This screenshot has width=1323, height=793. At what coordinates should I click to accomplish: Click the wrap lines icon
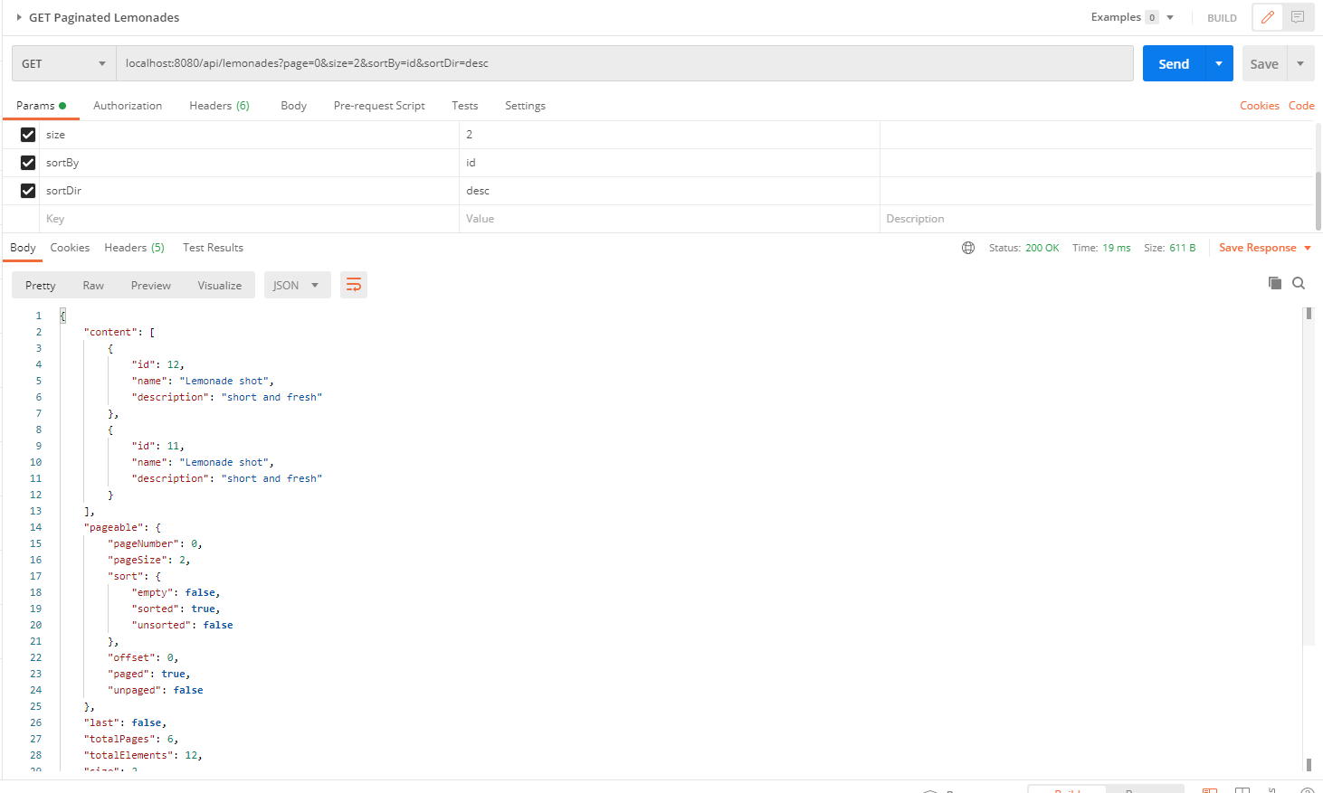pyautogui.click(x=354, y=285)
